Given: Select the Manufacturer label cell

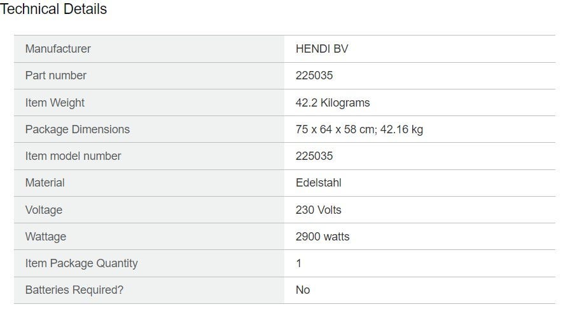Looking at the screenshot, I should click(149, 49).
